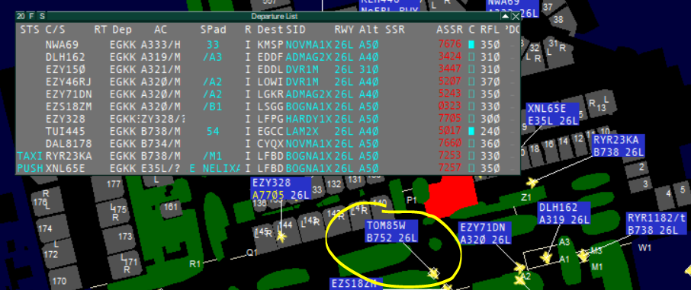The height and width of the screenshot is (290, 691).
Task: Open PUSH status of XNL65E
Action: coord(30,168)
